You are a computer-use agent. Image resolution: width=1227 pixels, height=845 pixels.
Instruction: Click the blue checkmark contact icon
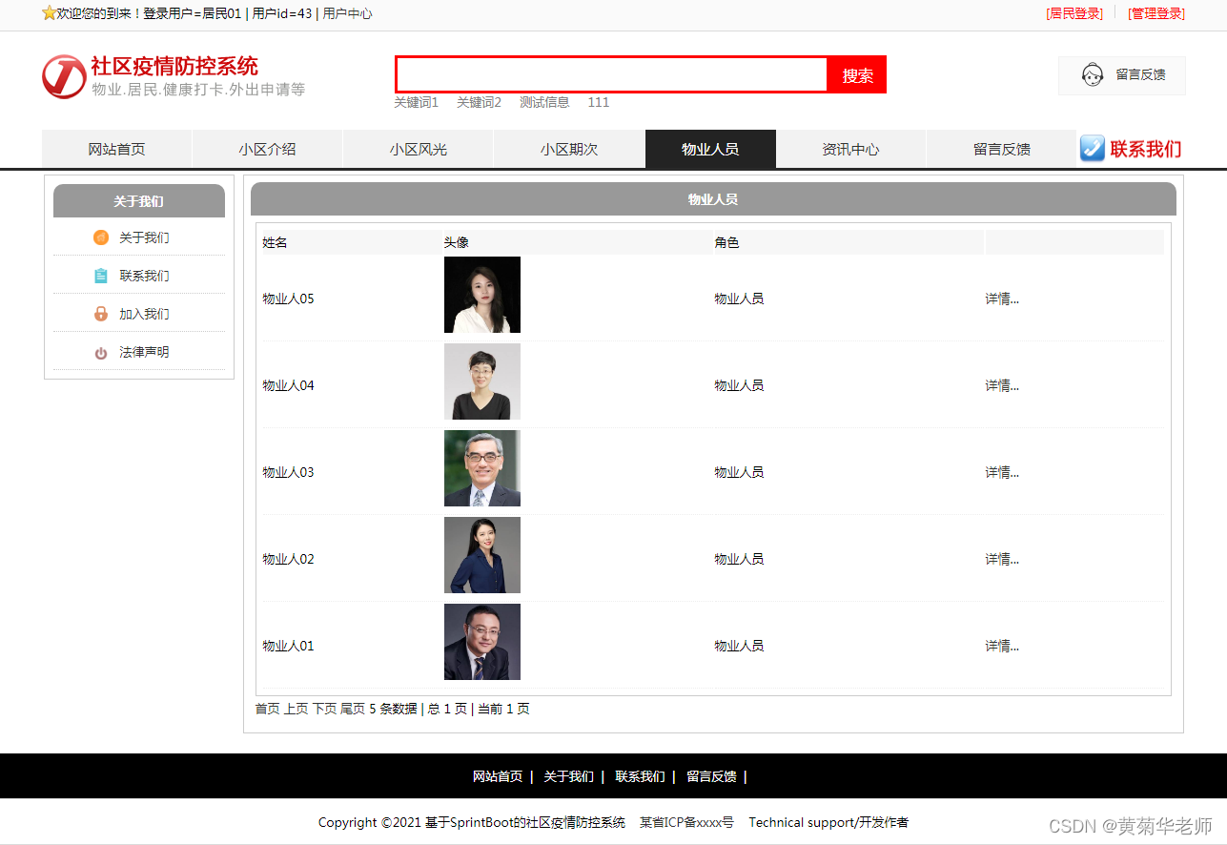[1093, 149]
